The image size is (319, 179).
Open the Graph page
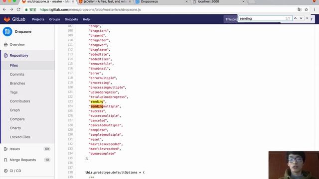(x=15, y=110)
